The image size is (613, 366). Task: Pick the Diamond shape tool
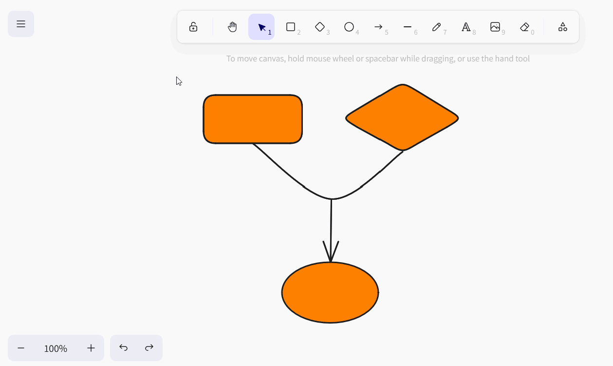320,27
